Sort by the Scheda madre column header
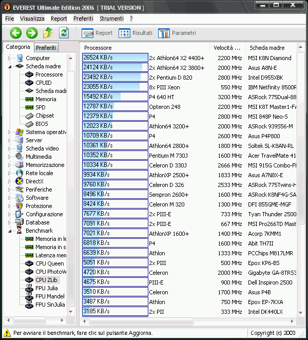The image size is (308, 340). pyautogui.click(x=271, y=48)
